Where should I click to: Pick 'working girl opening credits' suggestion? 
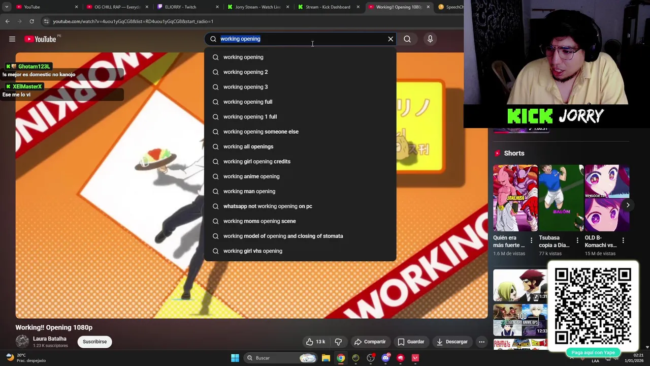(300, 162)
